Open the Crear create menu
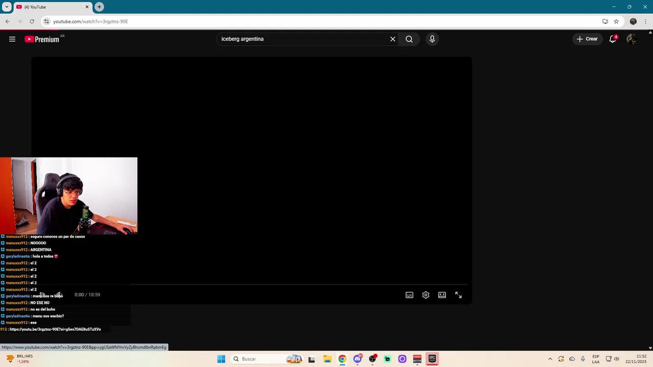The height and width of the screenshot is (367, 653). [x=587, y=39]
